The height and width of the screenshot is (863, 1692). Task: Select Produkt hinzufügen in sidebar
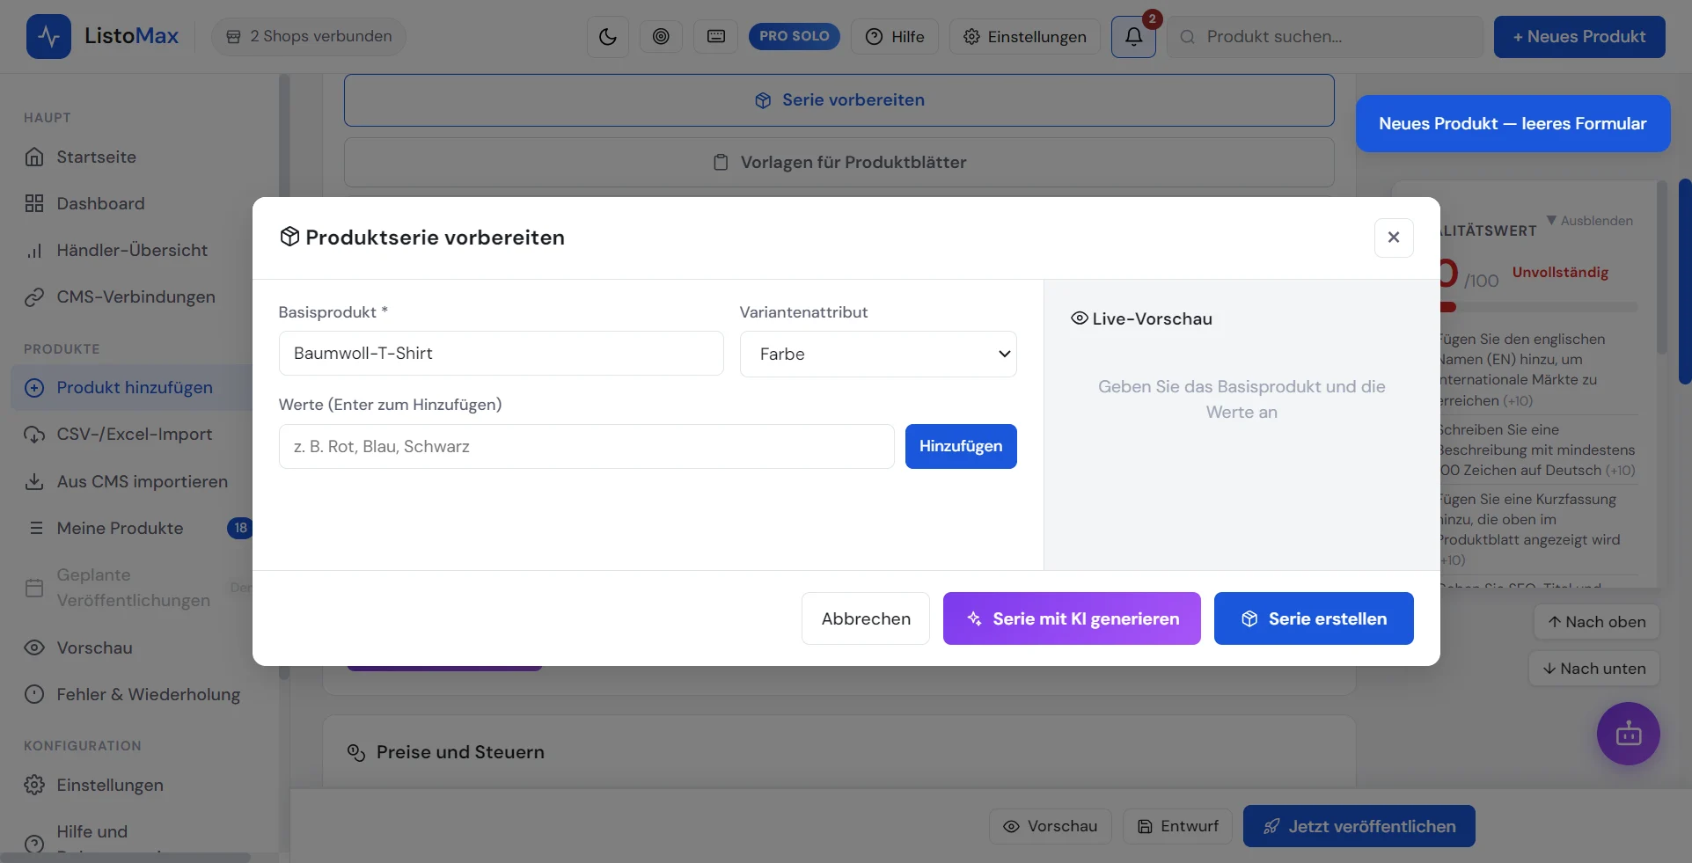point(134,387)
